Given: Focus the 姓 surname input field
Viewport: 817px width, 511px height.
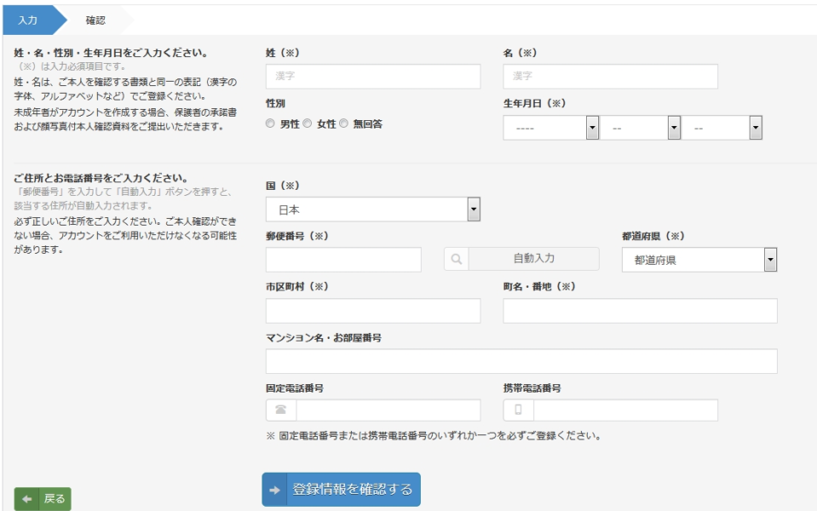Looking at the screenshot, I should 373,76.
